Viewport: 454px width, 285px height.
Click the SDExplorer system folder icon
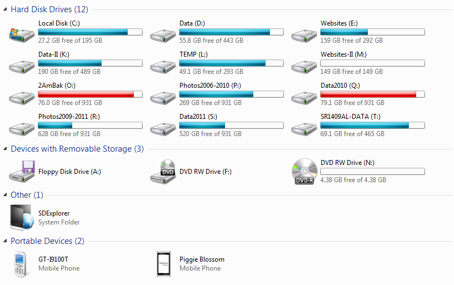pos(22,217)
